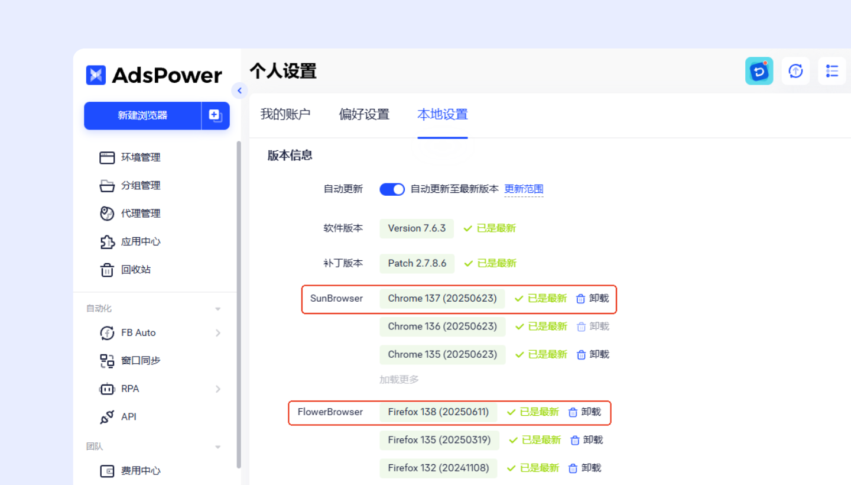Open the 更新范围 link
Image resolution: width=851 pixels, height=485 pixels.
point(524,189)
